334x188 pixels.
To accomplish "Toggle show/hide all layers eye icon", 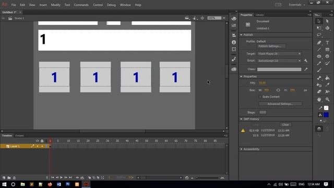I will point(38,141).
